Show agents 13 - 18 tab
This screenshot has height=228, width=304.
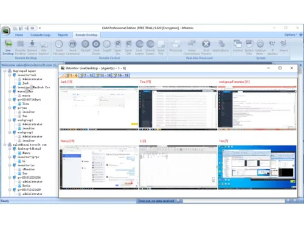pos(103,75)
